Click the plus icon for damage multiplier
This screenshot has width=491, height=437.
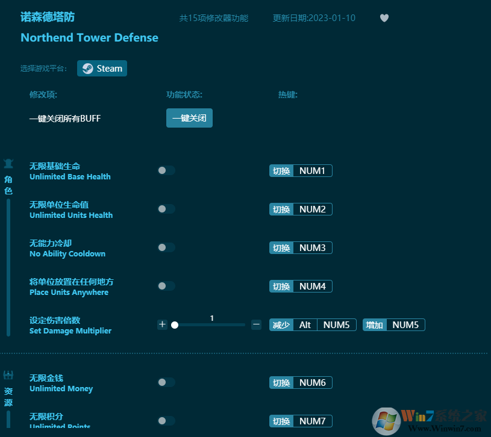162,325
